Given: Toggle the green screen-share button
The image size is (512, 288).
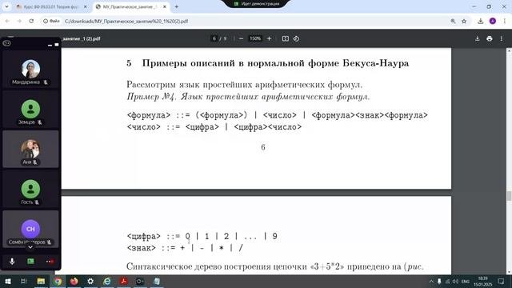Looking at the screenshot, I should pos(30,262).
